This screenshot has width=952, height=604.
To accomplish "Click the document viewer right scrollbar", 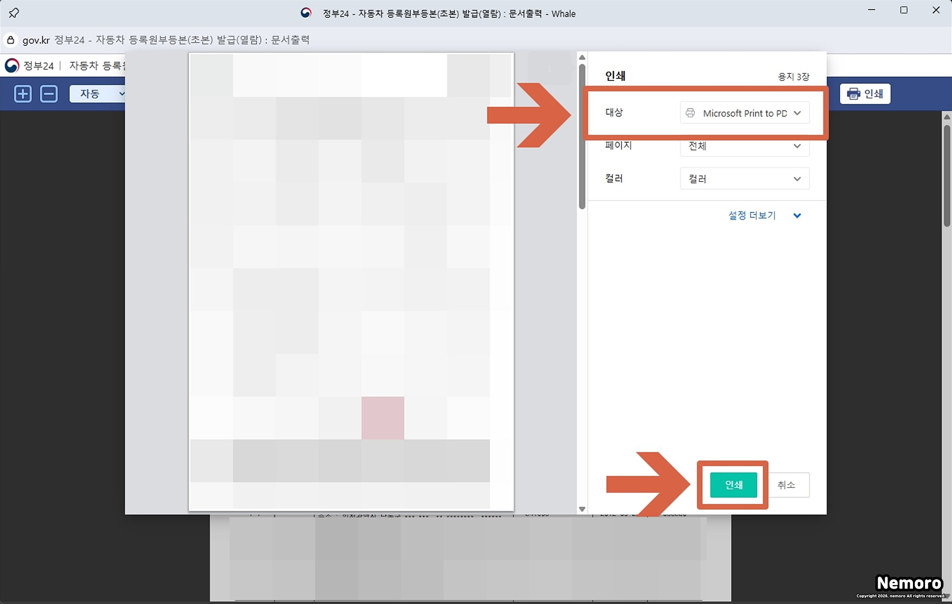I will 947,176.
